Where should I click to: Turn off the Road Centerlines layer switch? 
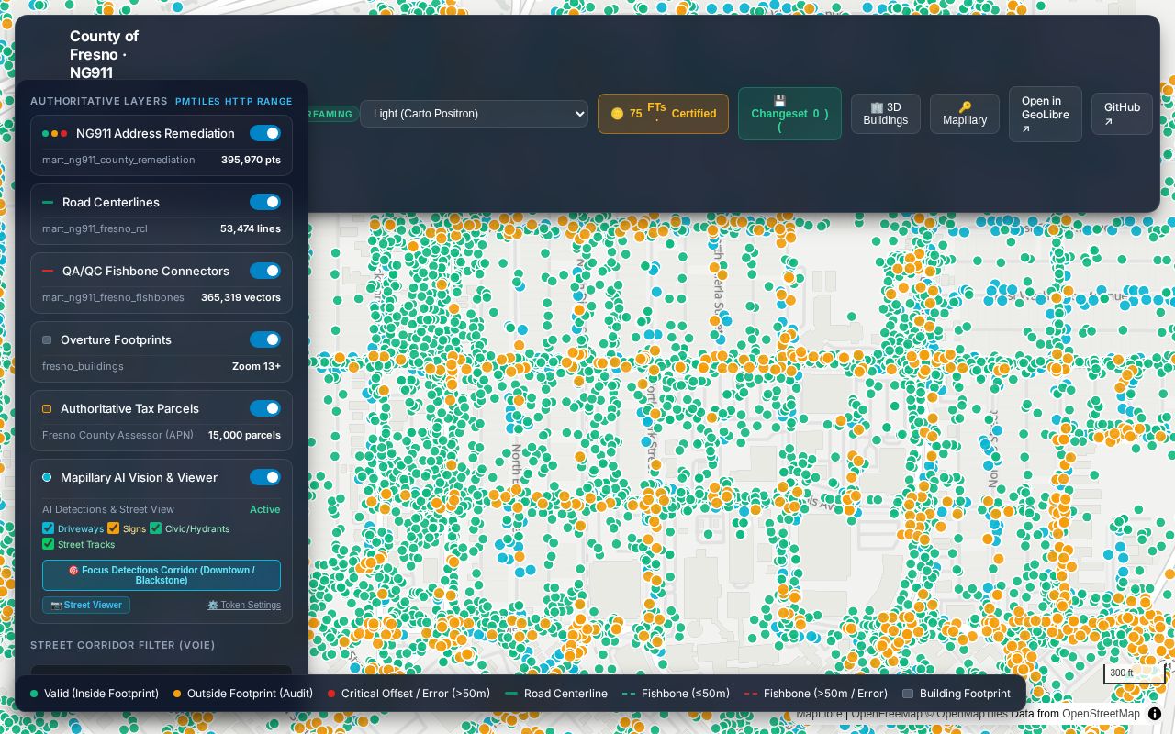coord(265,202)
